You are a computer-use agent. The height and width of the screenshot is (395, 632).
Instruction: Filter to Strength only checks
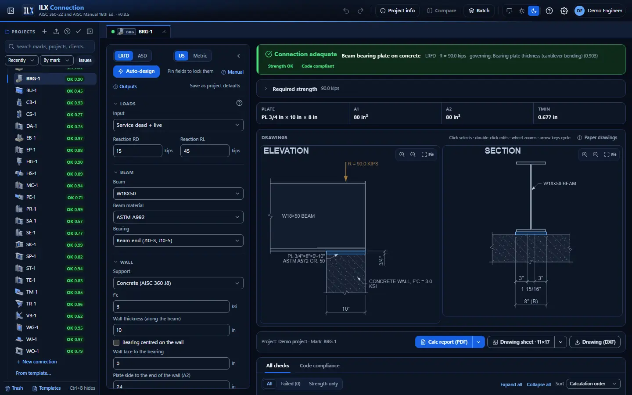[x=323, y=384]
